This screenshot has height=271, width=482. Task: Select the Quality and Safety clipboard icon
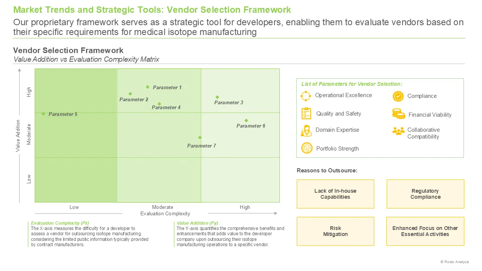tap(306, 114)
